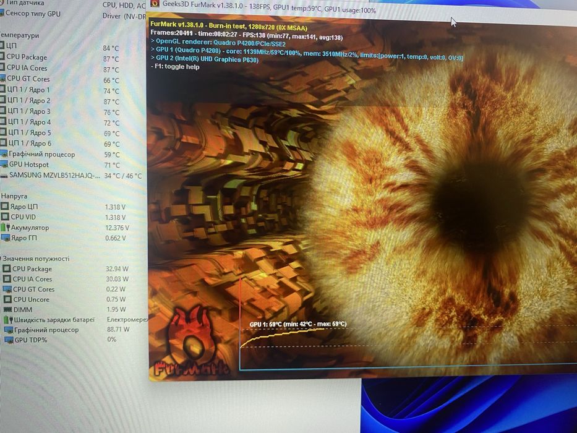Screen dimensions: 577x433
Task: Select the battery charge rate icon
Action: pyautogui.click(x=9, y=320)
